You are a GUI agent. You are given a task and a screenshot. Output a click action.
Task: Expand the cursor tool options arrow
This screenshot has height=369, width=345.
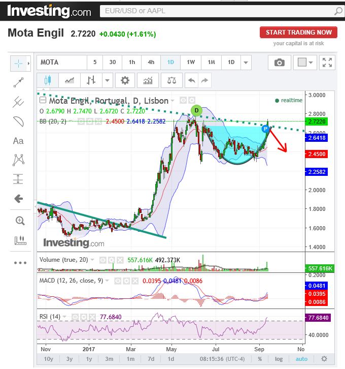(x=28, y=64)
